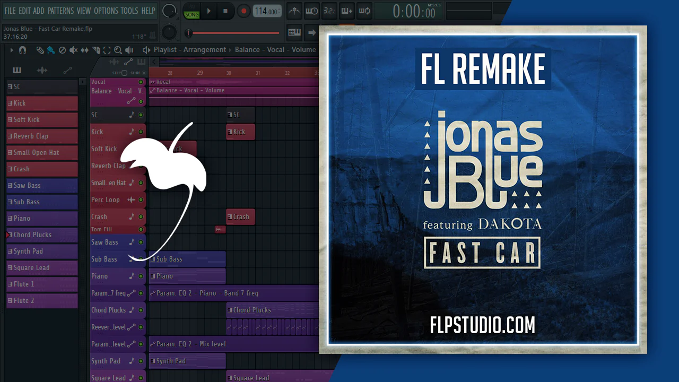The image size is (679, 382).
Task: Open the metronome button
Action: (x=295, y=11)
